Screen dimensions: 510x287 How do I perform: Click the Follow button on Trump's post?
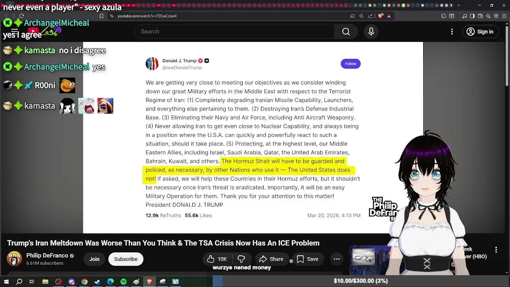351,64
